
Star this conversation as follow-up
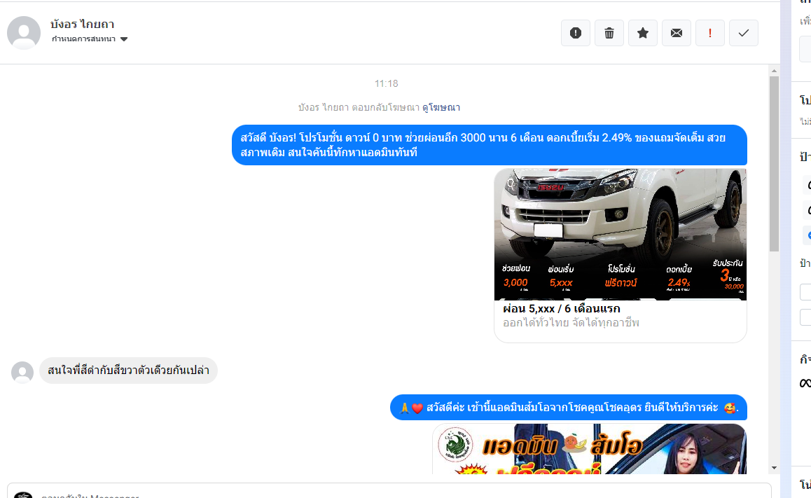coord(643,33)
